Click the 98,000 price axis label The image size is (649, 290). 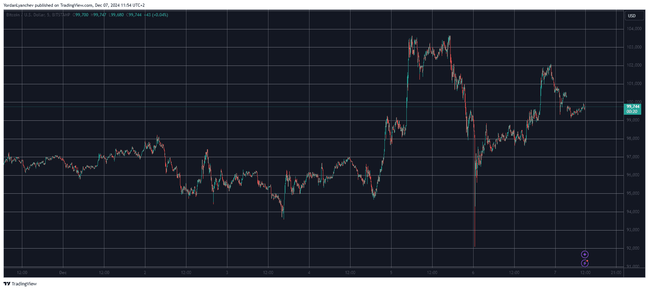click(x=633, y=138)
